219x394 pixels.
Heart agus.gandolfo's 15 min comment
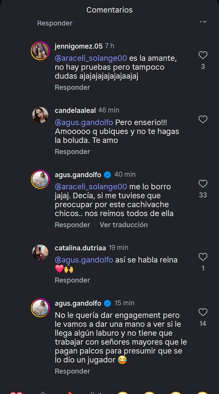[203, 312]
